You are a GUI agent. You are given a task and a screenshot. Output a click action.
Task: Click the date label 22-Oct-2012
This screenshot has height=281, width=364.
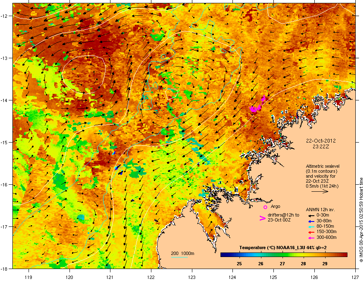point(321,141)
